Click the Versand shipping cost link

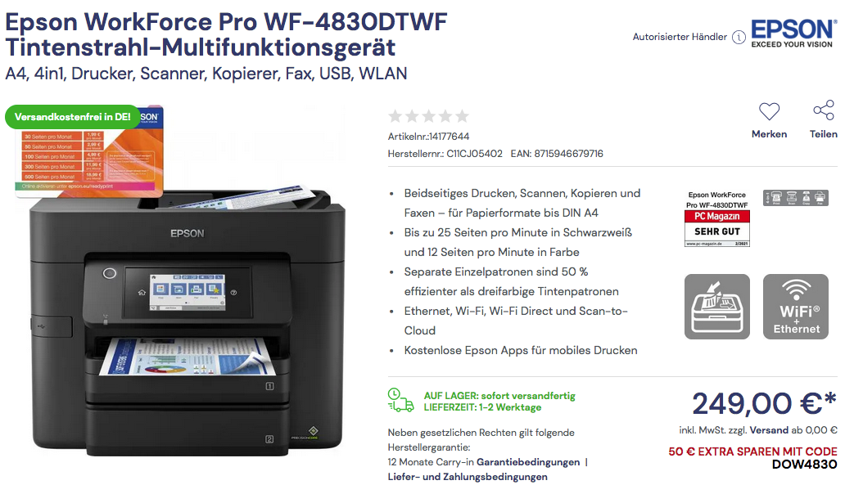pyautogui.click(x=769, y=430)
